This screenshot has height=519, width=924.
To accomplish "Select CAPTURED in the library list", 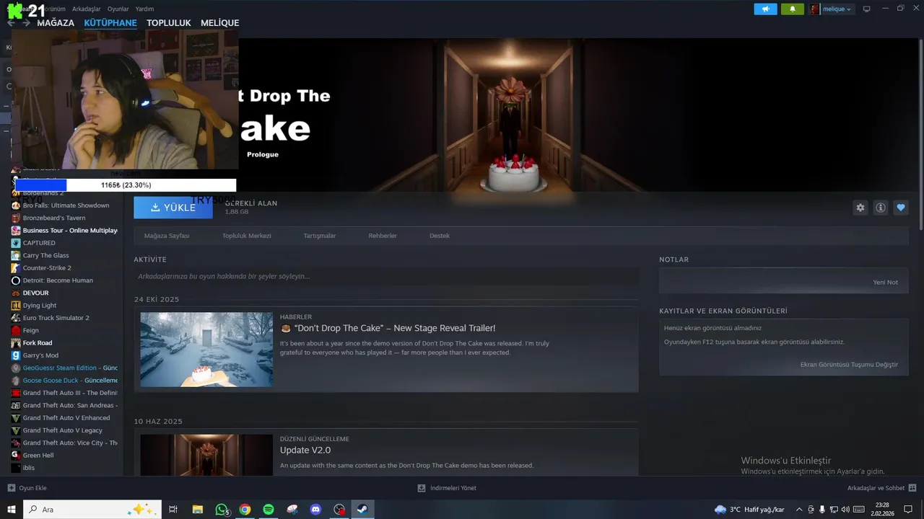I will (39, 243).
